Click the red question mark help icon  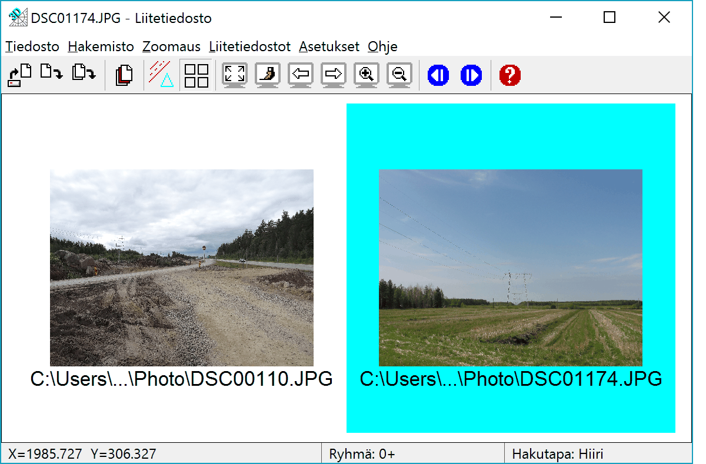click(510, 75)
